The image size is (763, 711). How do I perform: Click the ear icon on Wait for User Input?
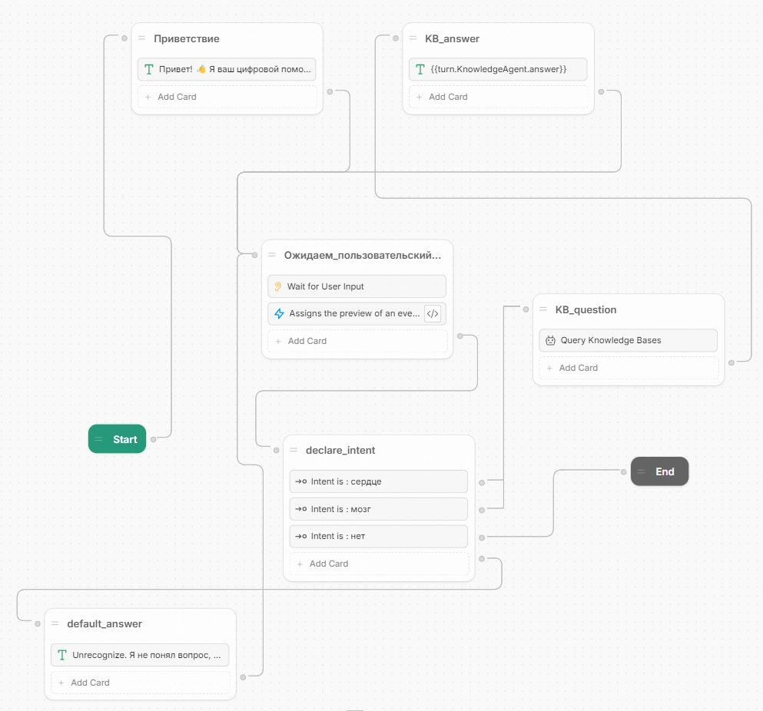click(278, 286)
